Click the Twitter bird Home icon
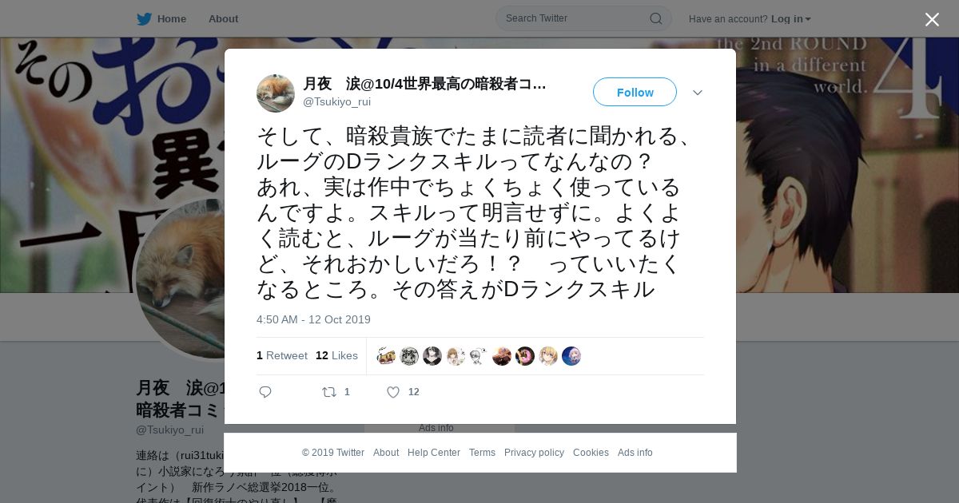This screenshot has width=959, height=503. tap(144, 18)
